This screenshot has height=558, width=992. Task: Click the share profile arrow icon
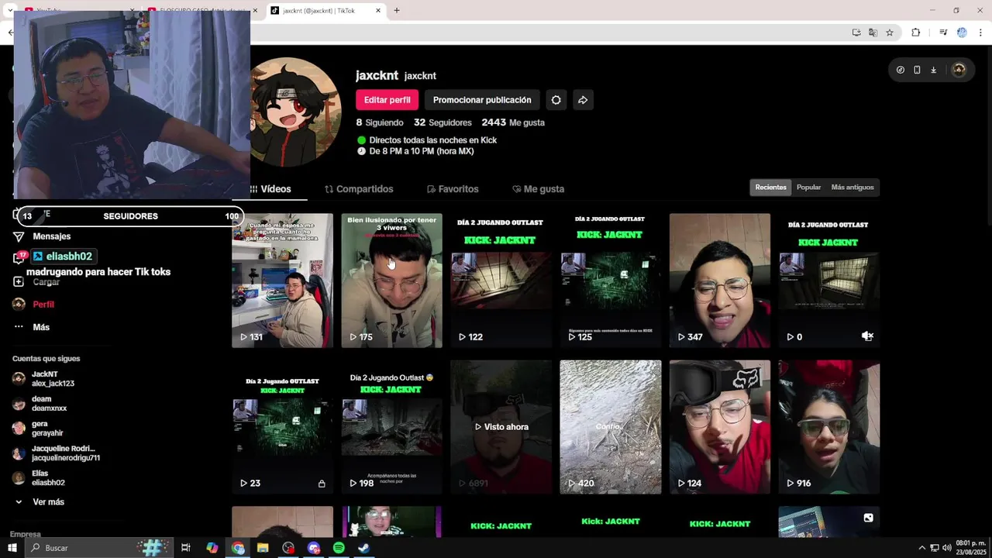(x=583, y=100)
